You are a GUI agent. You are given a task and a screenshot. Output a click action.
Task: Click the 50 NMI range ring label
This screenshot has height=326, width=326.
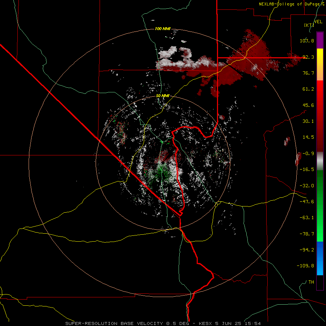(163, 96)
